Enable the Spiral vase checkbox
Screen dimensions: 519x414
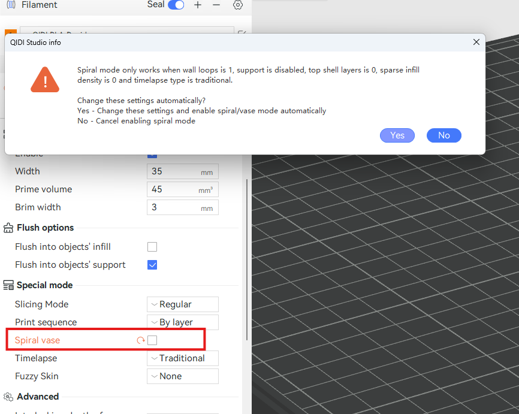tap(152, 340)
